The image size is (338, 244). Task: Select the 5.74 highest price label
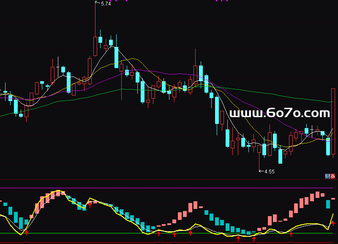coord(106,4)
